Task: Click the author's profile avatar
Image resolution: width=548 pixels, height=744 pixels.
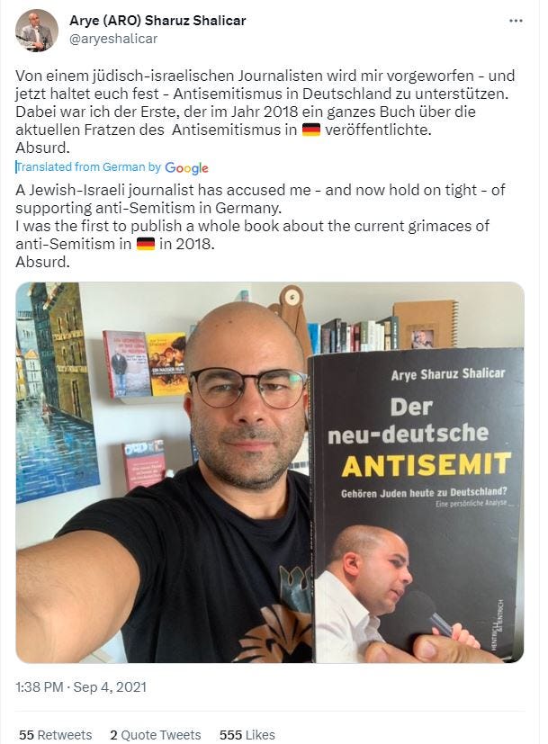Action: click(x=37, y=31)
